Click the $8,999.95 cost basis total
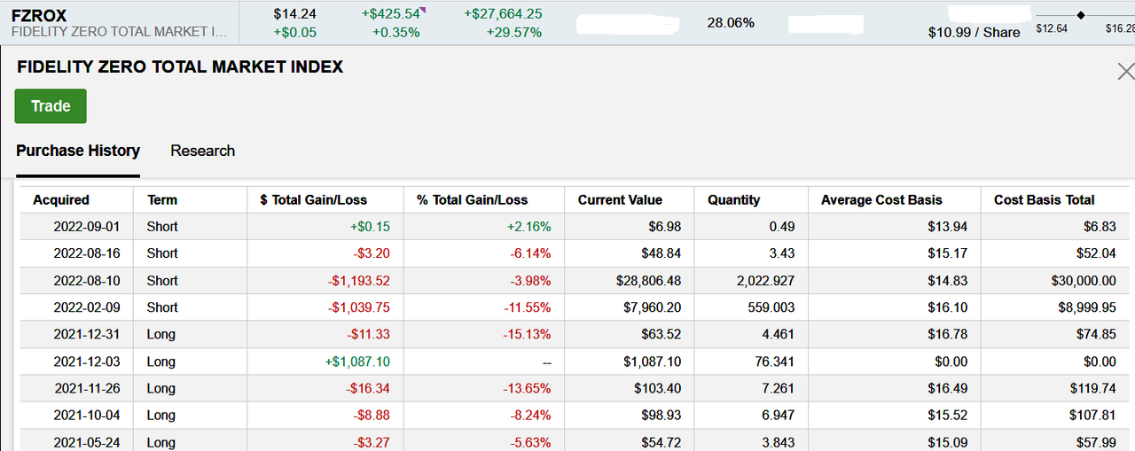This screenshot has height=451, width=1135. [x=1087, y=307]
